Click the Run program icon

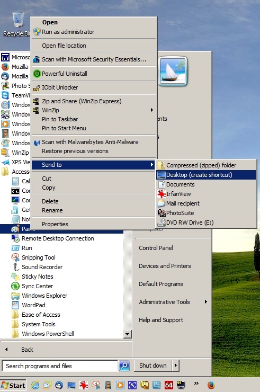coord(15,248)
